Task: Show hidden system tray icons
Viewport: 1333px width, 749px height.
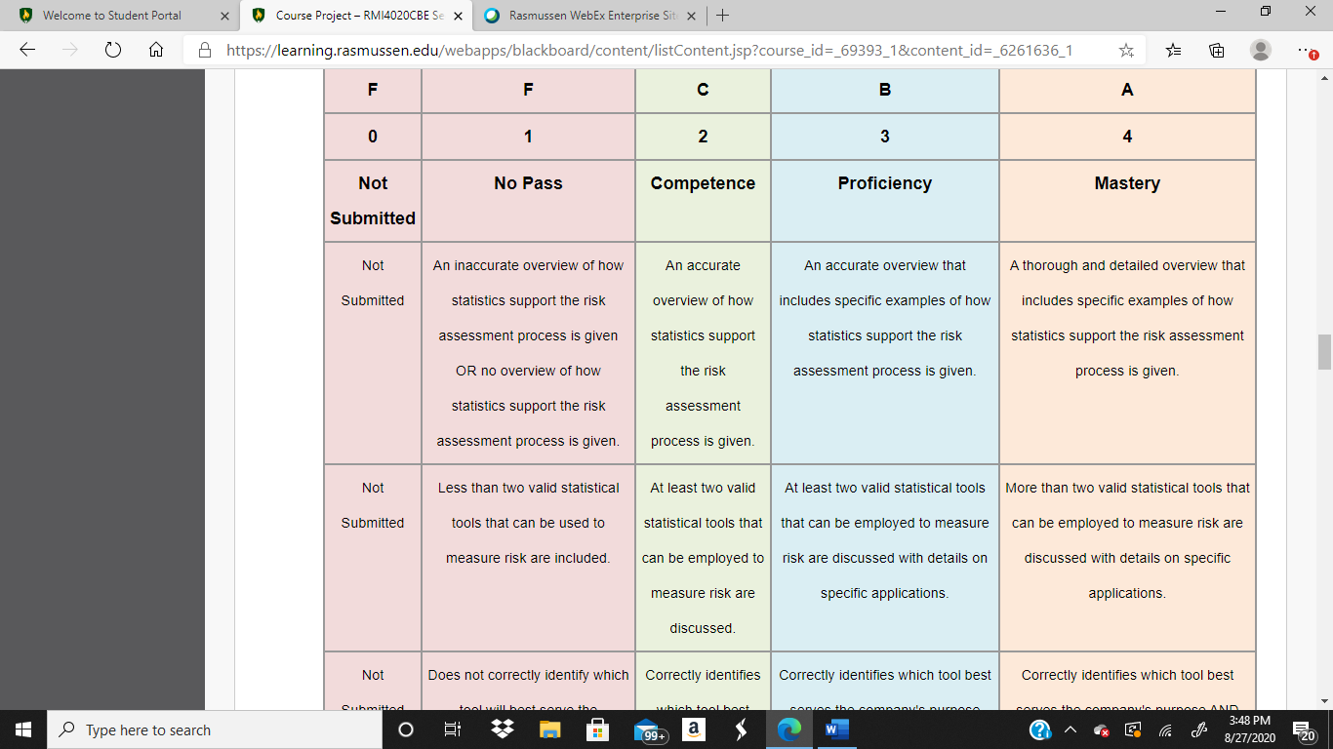Action: pos(1071,729)
